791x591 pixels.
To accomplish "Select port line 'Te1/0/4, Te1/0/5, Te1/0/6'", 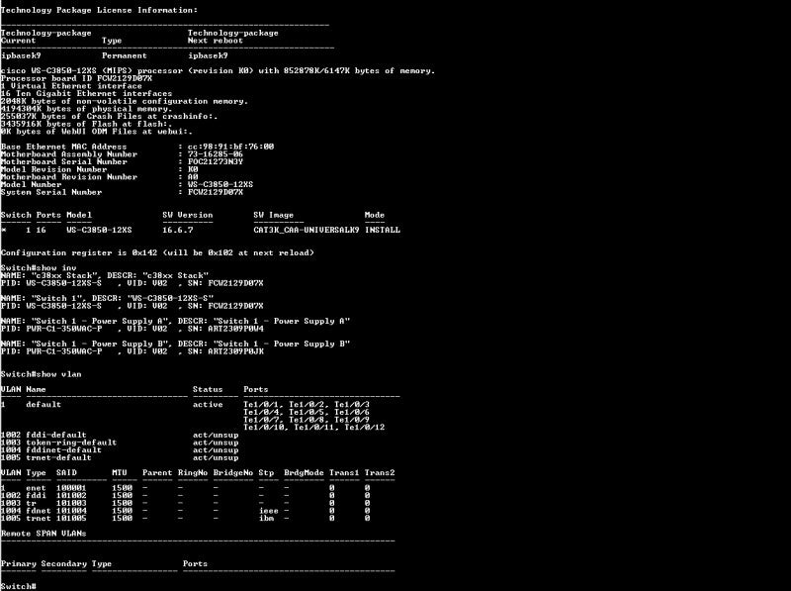I will (x=307, y=412).
